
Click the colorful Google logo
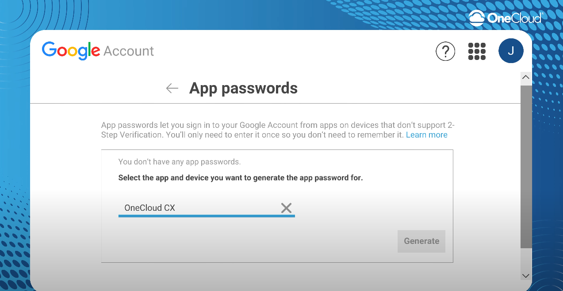[x=71, y=51]
